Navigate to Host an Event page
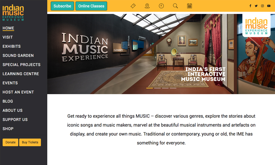The height and width of the screenshot is (165, 275). 18,92
